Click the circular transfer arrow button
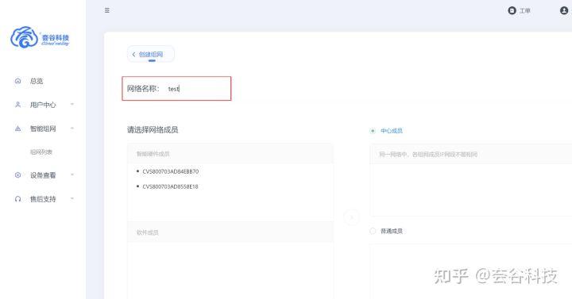 coord(352,217)
